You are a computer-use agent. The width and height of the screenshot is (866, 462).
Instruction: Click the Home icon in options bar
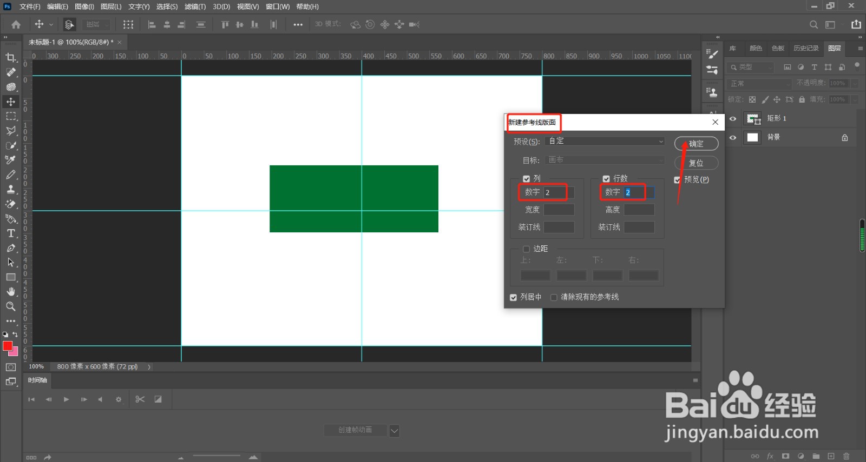pyautogui.click(x=16, y=24)
